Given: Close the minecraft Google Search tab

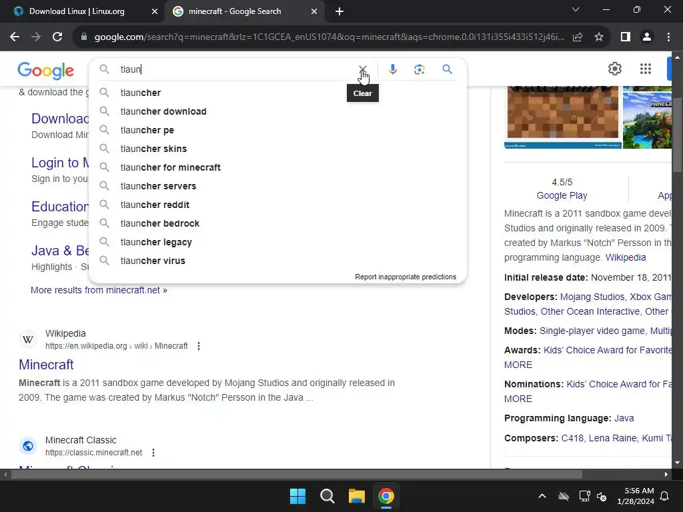Looking at the screenshot, I should [x=314, y=11].
